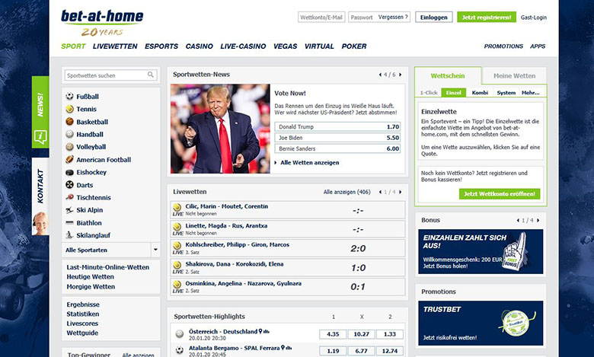This screenshot has width=594, height=357.
Task: Click the Tennis ball icon in sidebar
Action: (x=69, y=109)
